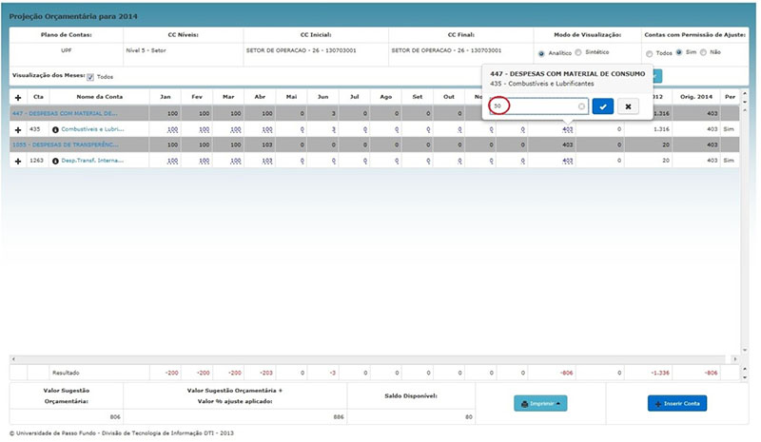Click 'Orig. 2014' column header

point(696,97)
